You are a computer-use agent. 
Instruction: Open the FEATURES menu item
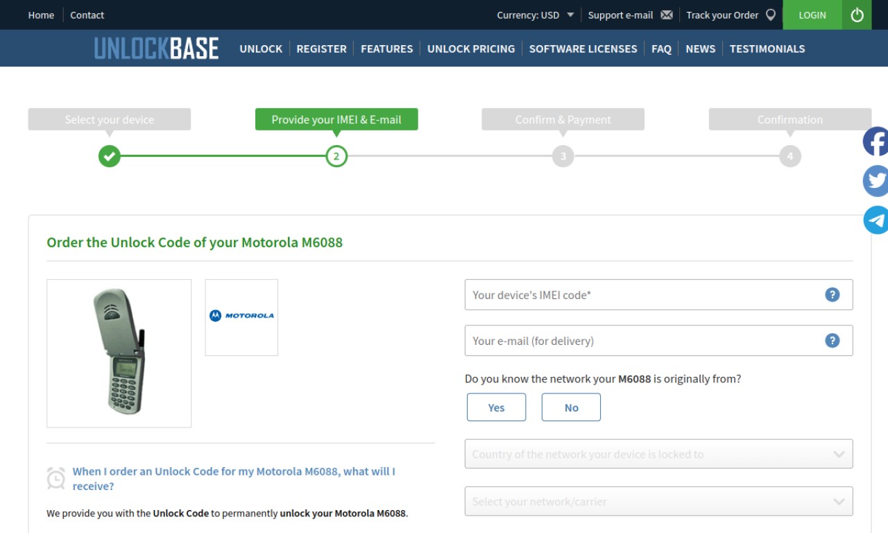pos(386,49)
